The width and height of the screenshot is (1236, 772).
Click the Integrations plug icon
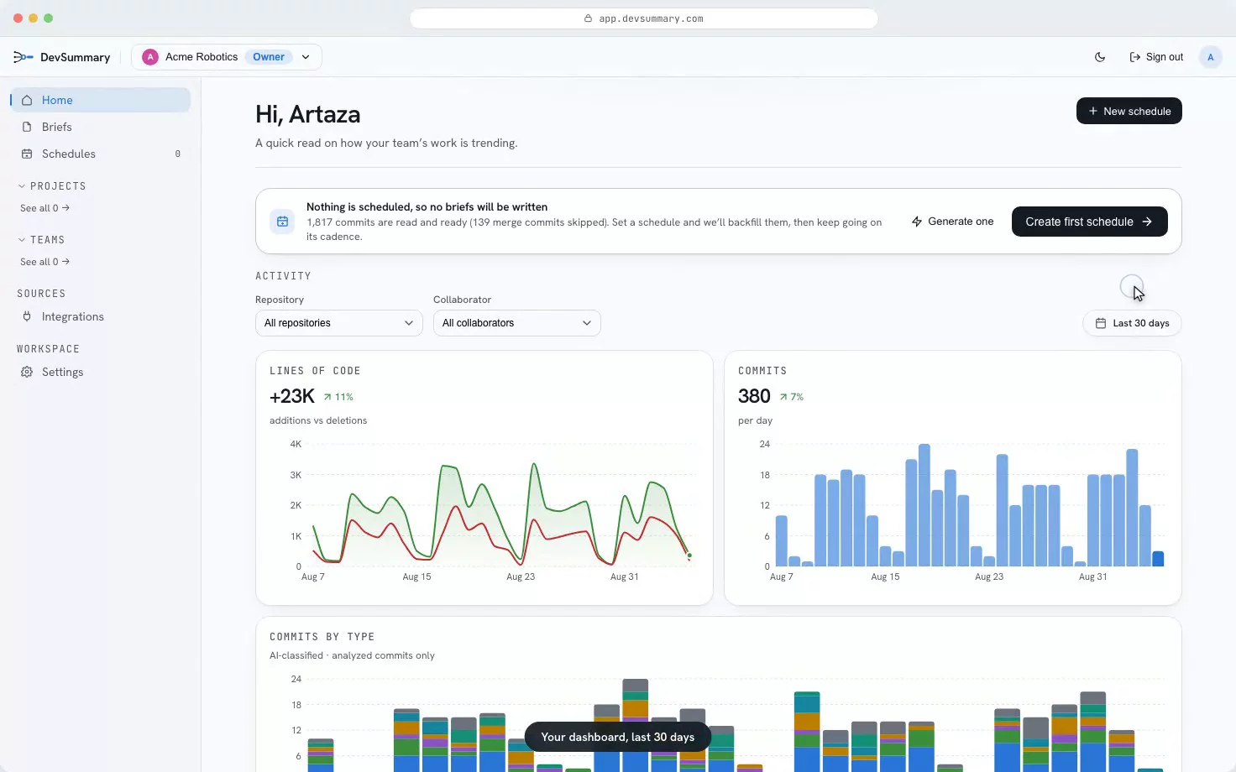27,316
